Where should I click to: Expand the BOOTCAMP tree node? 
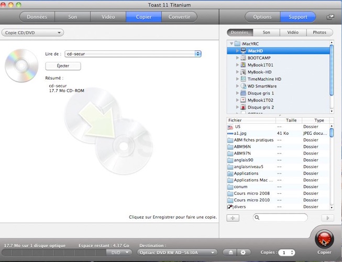237,58
